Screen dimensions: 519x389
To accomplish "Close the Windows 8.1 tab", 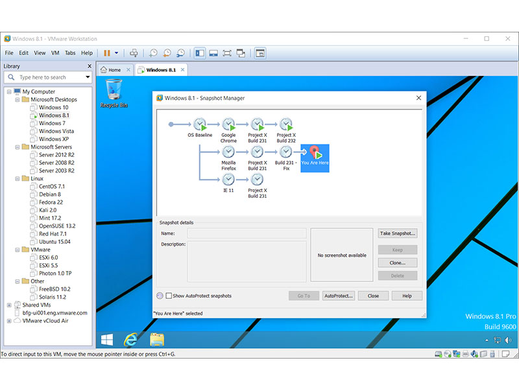I will point(182,70).
